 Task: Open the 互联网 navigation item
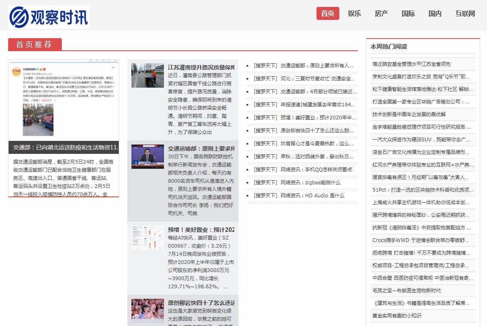coord(465,13)
